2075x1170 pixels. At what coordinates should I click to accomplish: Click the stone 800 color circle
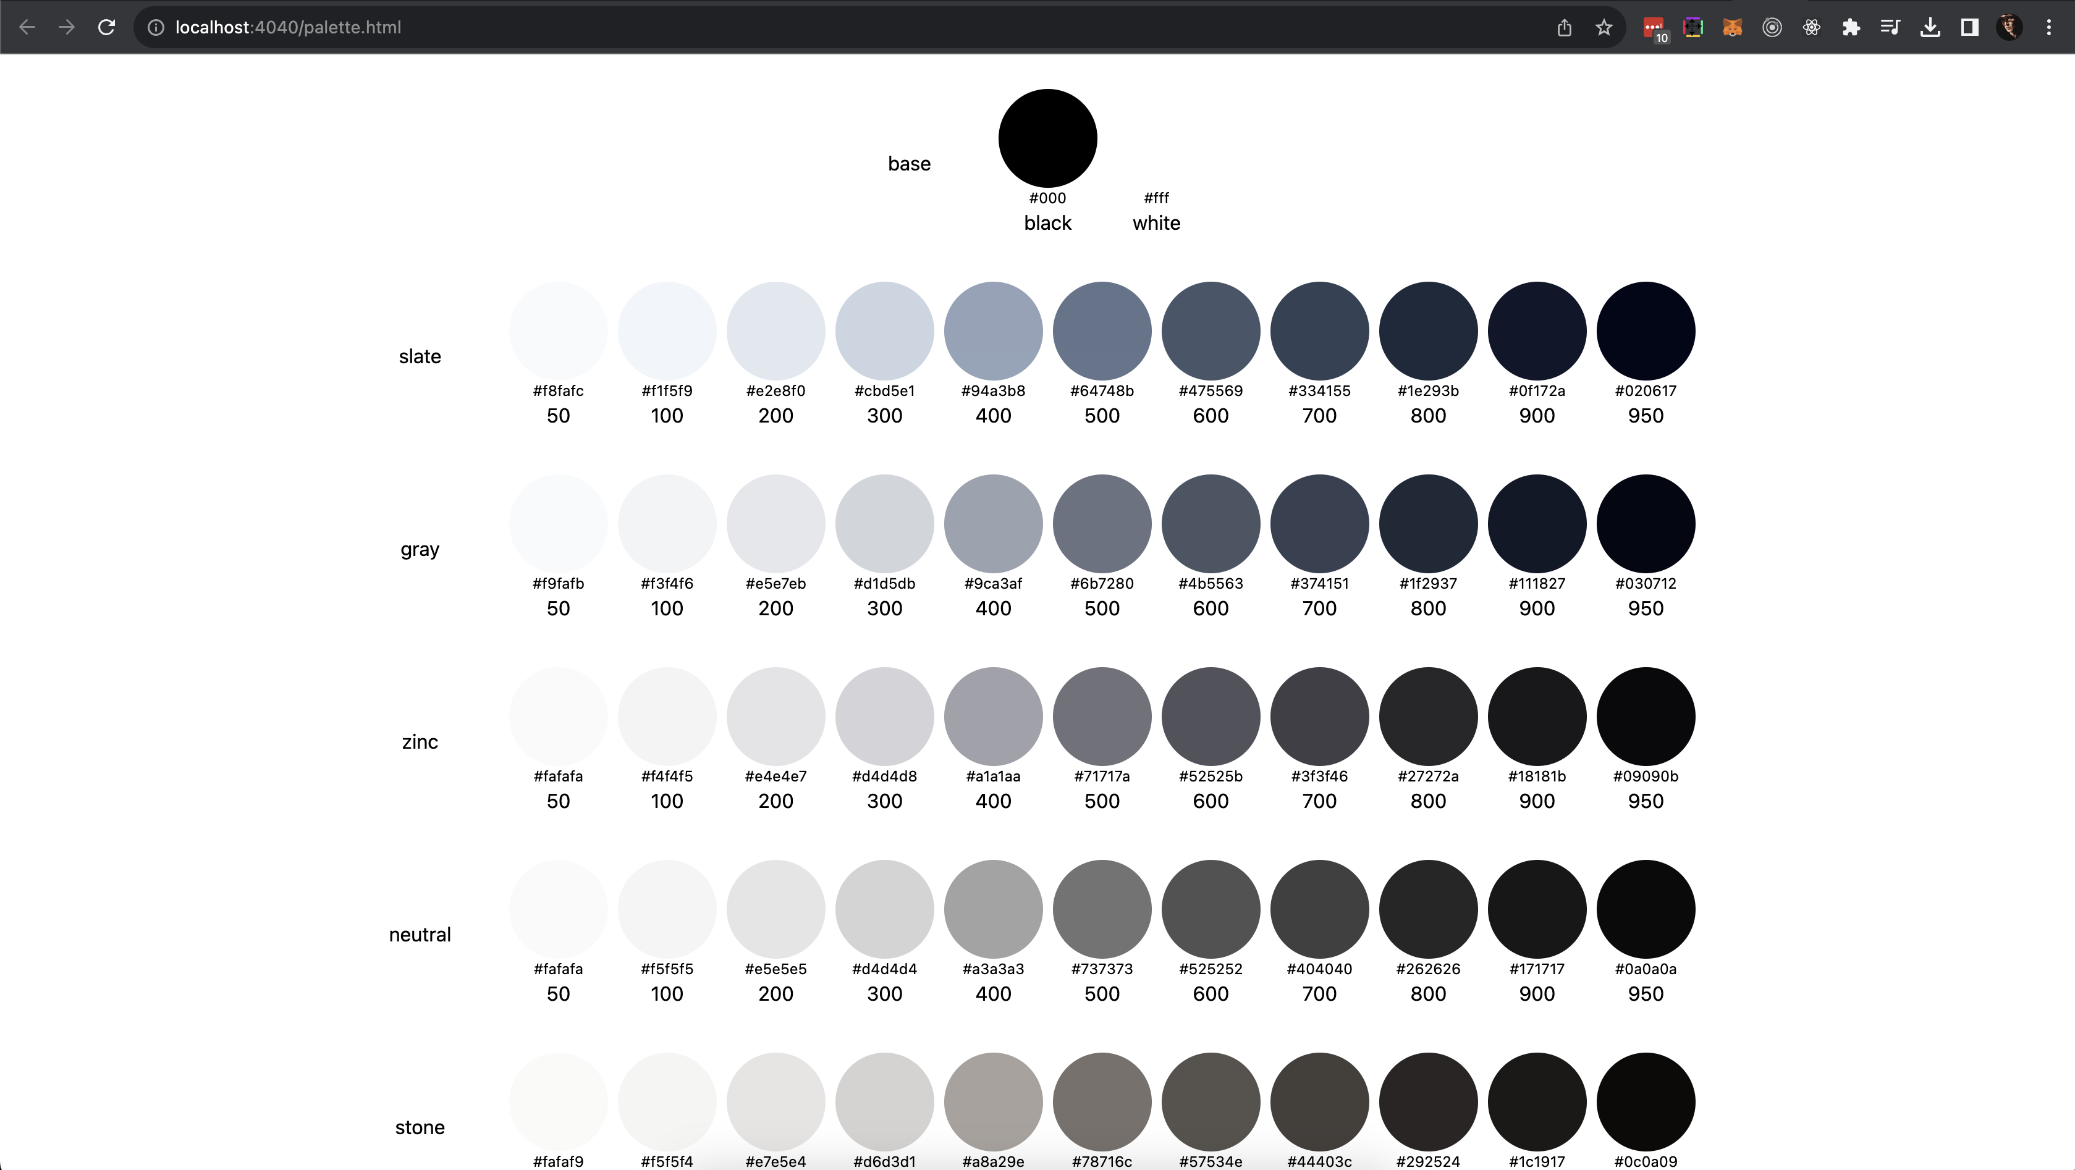pos(1427,1101)
